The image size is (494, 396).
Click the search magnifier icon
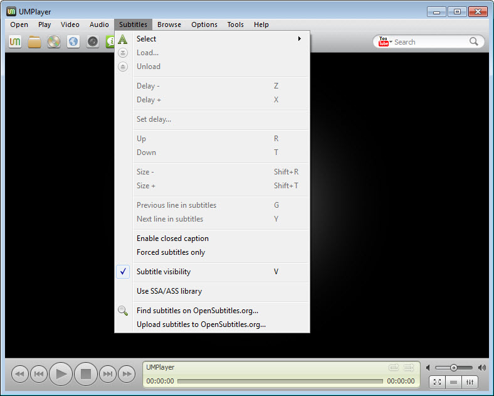(473, 41)
